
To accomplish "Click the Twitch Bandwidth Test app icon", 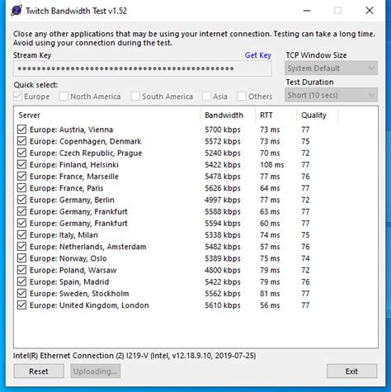I will [x=16, y=11].
